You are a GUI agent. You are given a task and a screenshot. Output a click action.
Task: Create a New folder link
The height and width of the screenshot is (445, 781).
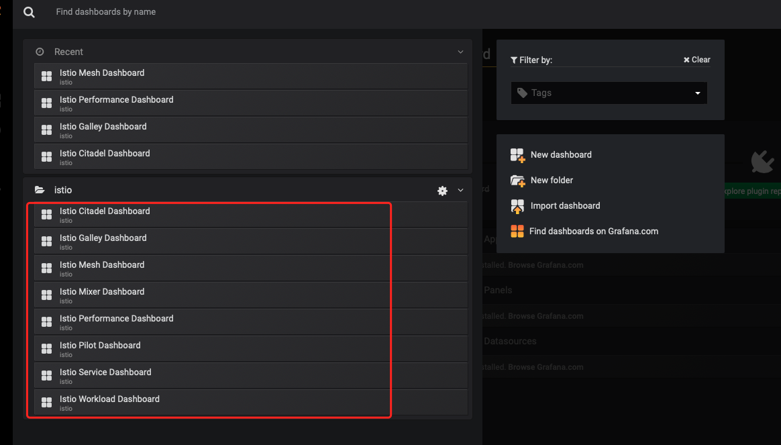click(552, 181)
